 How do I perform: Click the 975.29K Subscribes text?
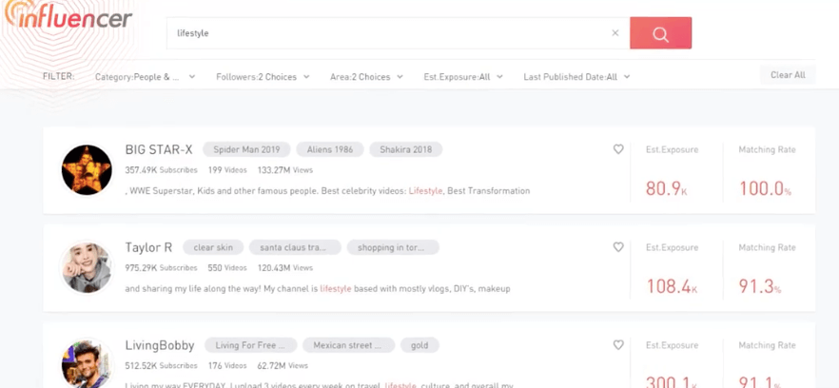(x=161, y=267)
